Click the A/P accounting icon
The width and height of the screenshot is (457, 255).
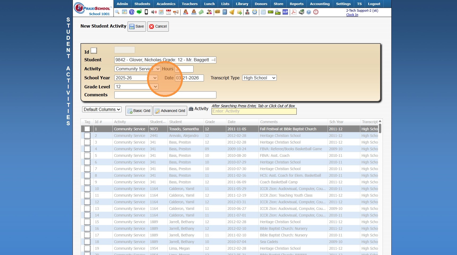[x=285, y=12]
